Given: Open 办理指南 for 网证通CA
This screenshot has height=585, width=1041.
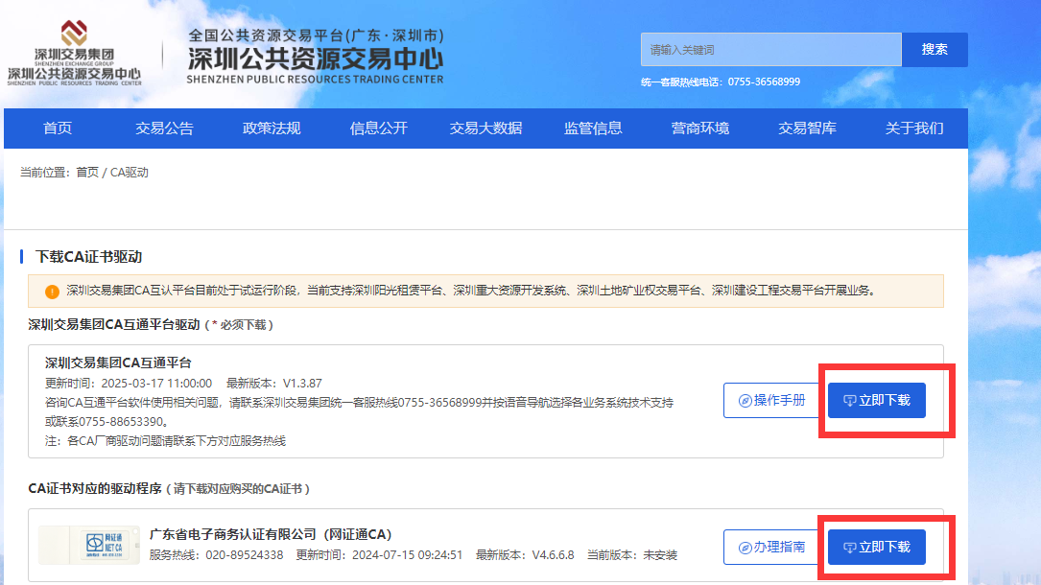Looking at the screenshot, I should coord(771,547).
